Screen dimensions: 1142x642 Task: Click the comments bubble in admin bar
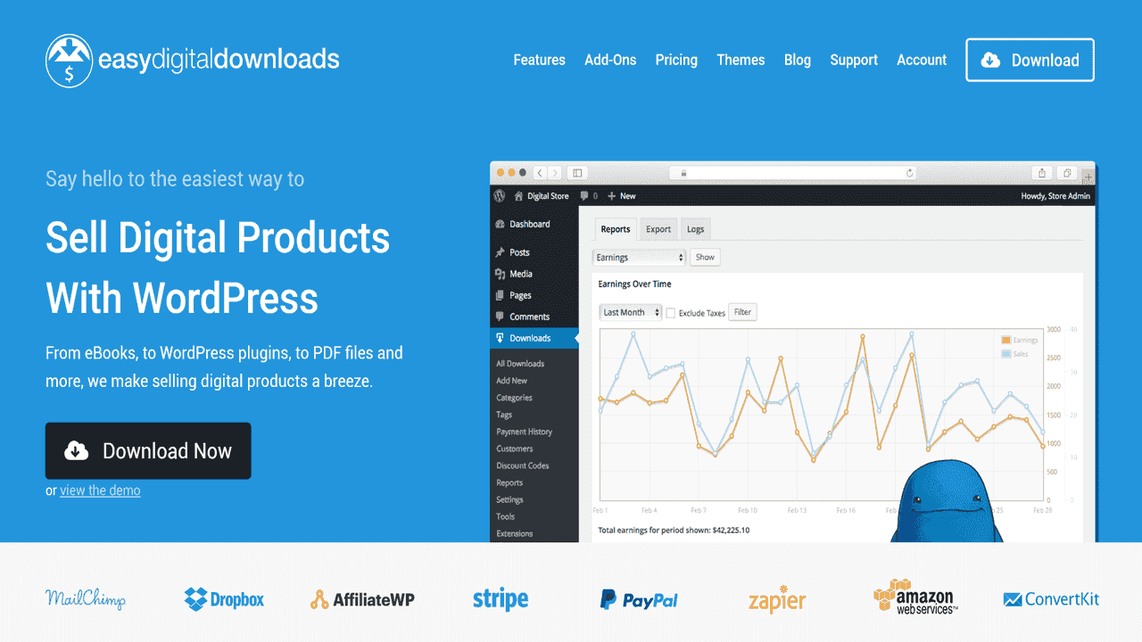coord(589,196)
